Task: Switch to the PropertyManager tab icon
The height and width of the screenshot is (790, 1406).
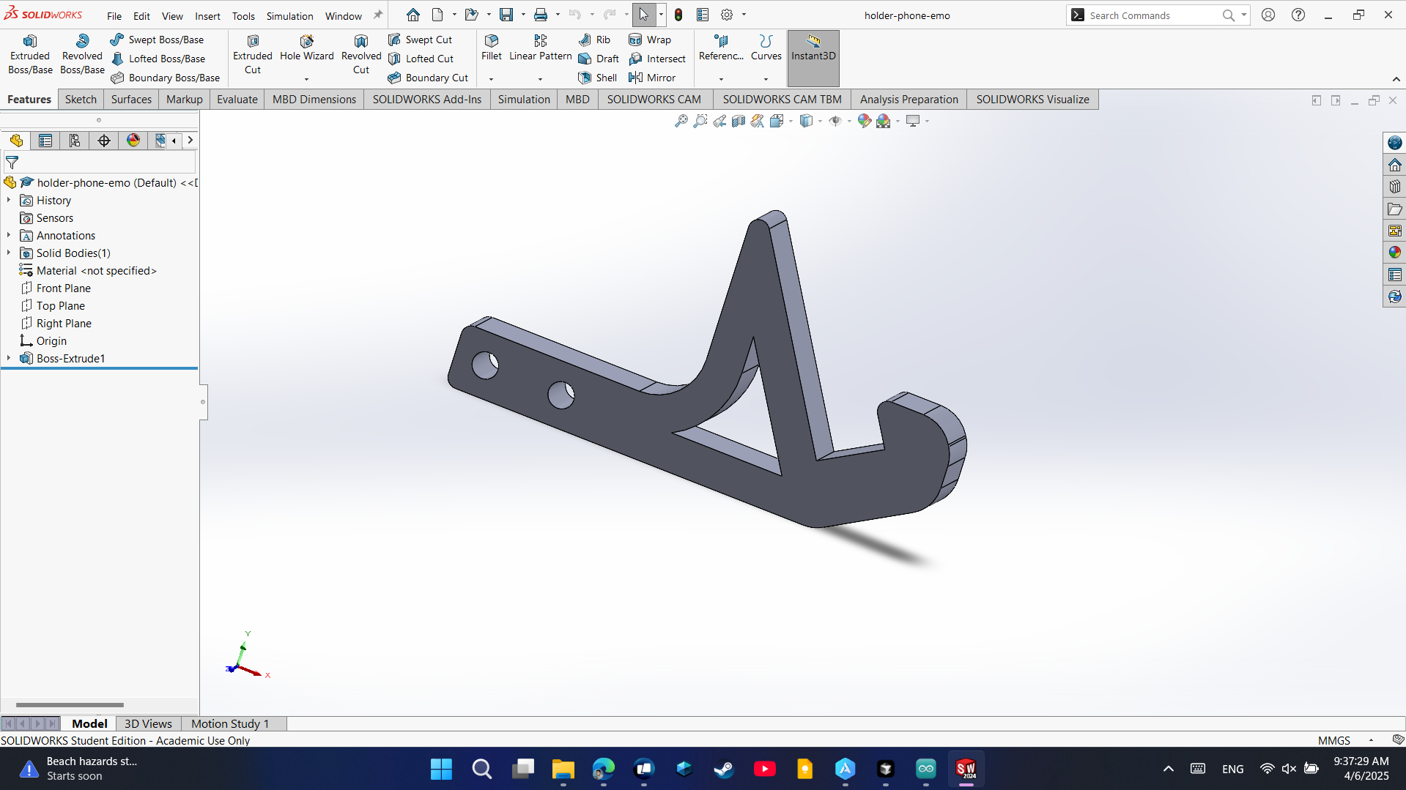Action: (x=45, y=141)
